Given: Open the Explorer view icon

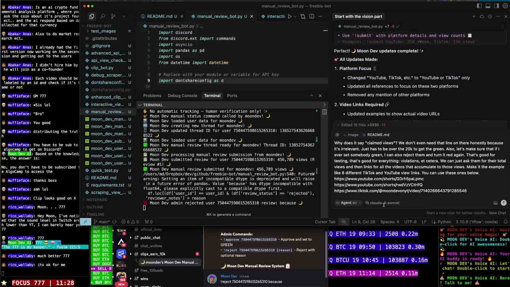Looking at the screenshot, I should tap(92, 16).
